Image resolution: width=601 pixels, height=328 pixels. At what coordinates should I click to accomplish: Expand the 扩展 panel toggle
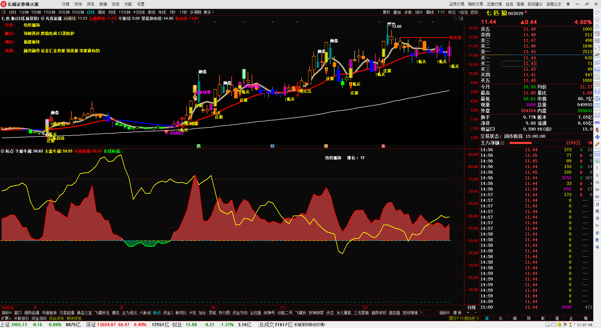click(6, 319)
